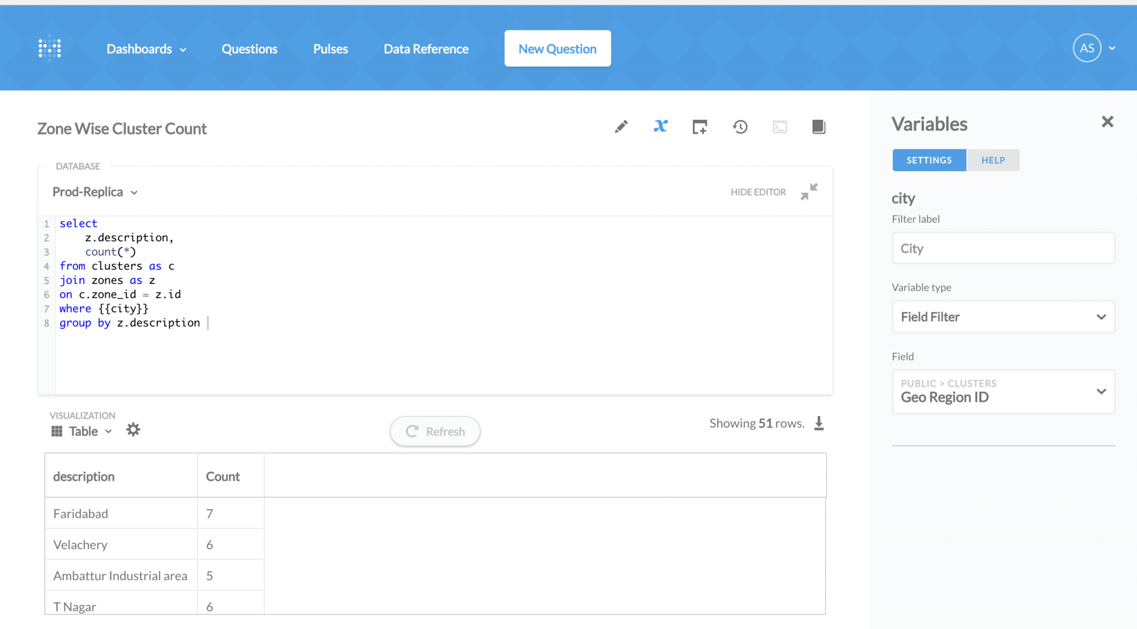The image size is (1137, 629).
Task: Click the count value 7 for Faridabad
Action: coord(230,514)
